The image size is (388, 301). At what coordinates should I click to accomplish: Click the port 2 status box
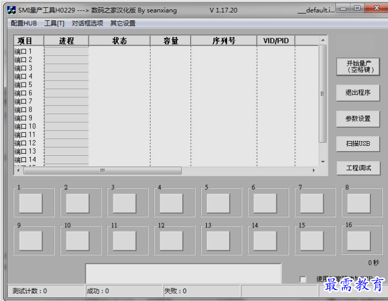point(78,203)
